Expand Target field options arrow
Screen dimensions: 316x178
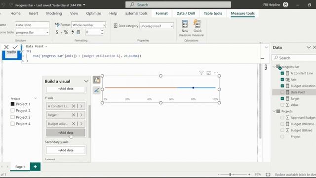[81, 115]
